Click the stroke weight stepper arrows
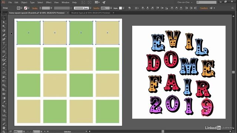Screen dimensions: 237x133 40,8
